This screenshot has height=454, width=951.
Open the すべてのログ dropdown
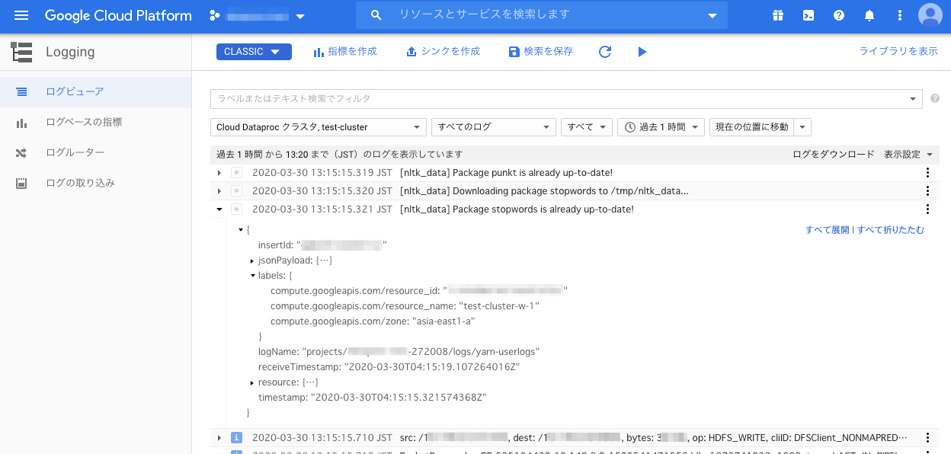(493, 127)
